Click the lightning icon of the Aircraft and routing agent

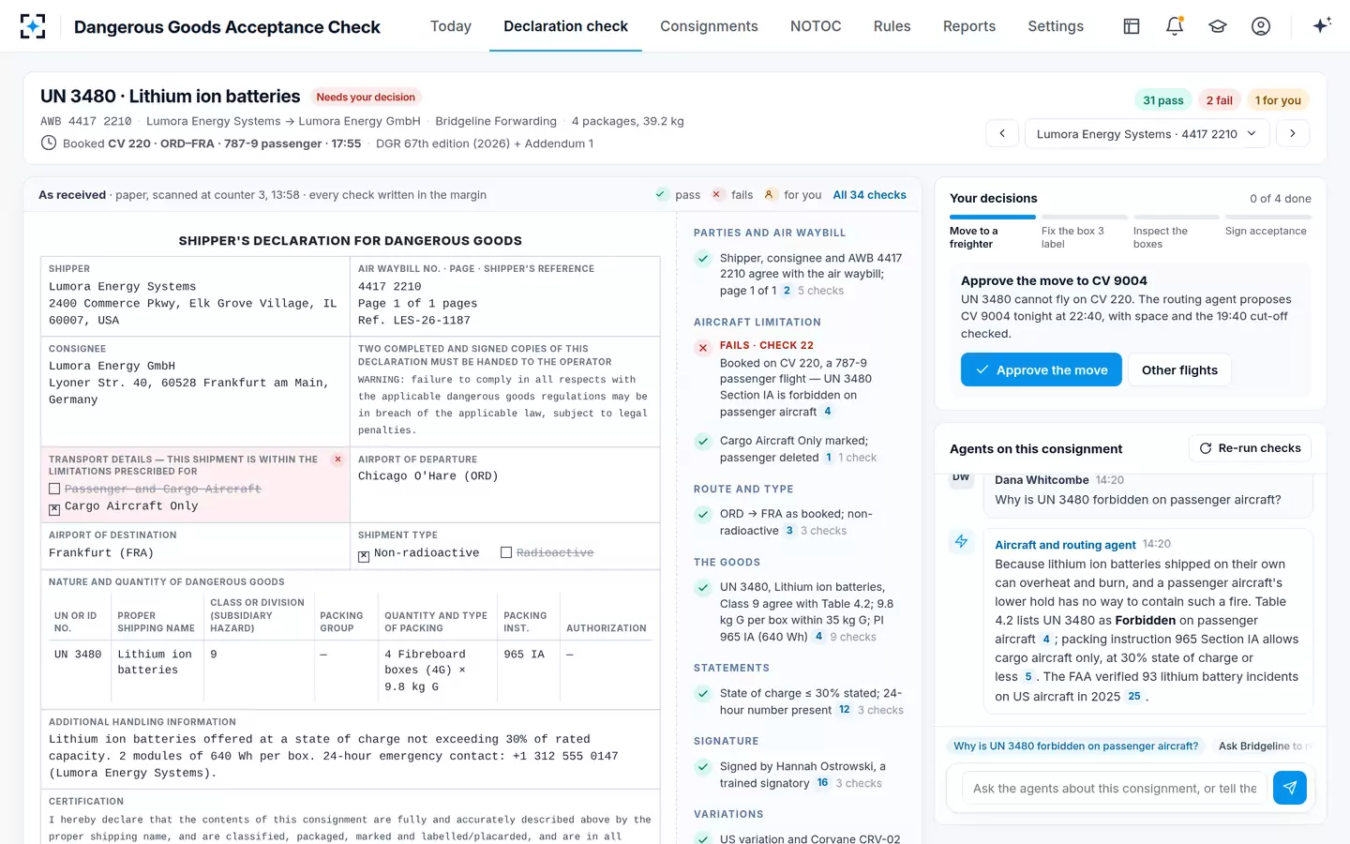coord(961,541)
